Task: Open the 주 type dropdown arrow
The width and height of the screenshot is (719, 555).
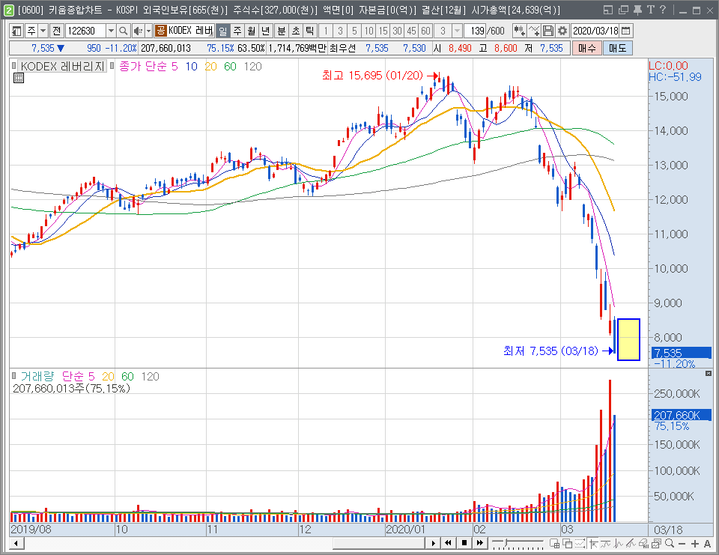Action: pyautogui.click(x=43, y=31)
